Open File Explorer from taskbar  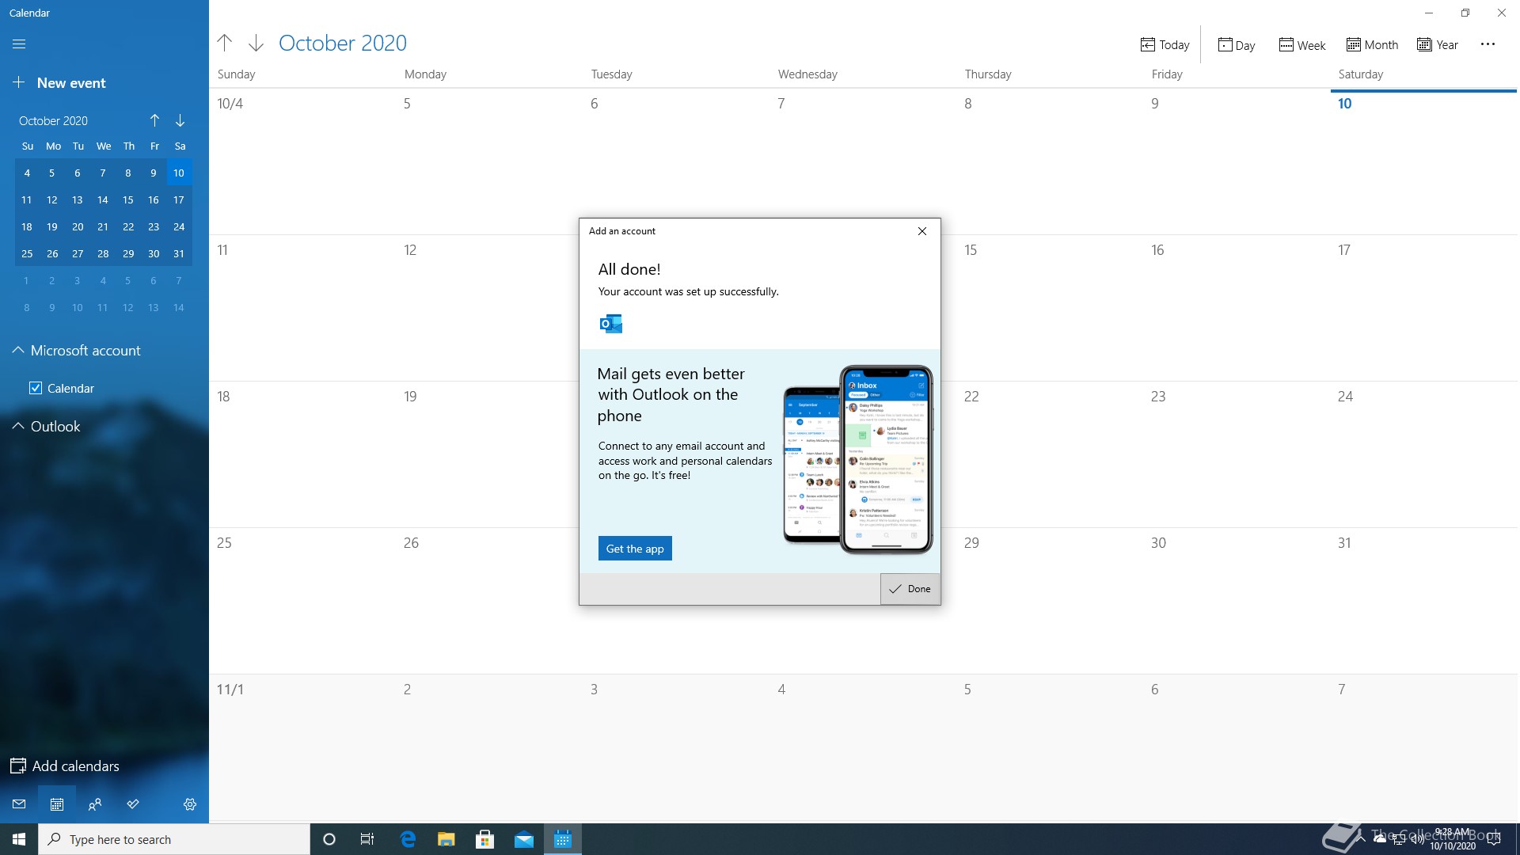click(446, 839)
